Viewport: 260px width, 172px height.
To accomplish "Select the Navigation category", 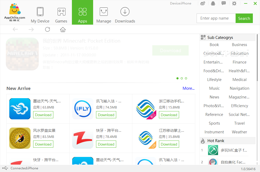I will coord(239,88).
